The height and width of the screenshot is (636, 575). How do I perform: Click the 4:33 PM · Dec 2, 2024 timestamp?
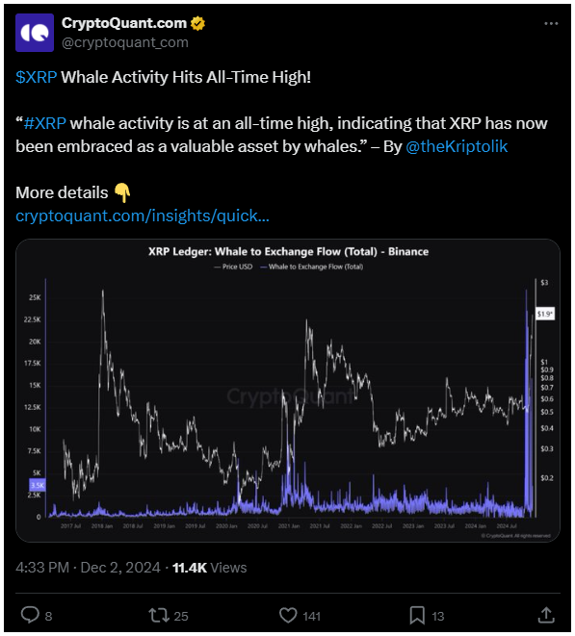coord(88,568)
